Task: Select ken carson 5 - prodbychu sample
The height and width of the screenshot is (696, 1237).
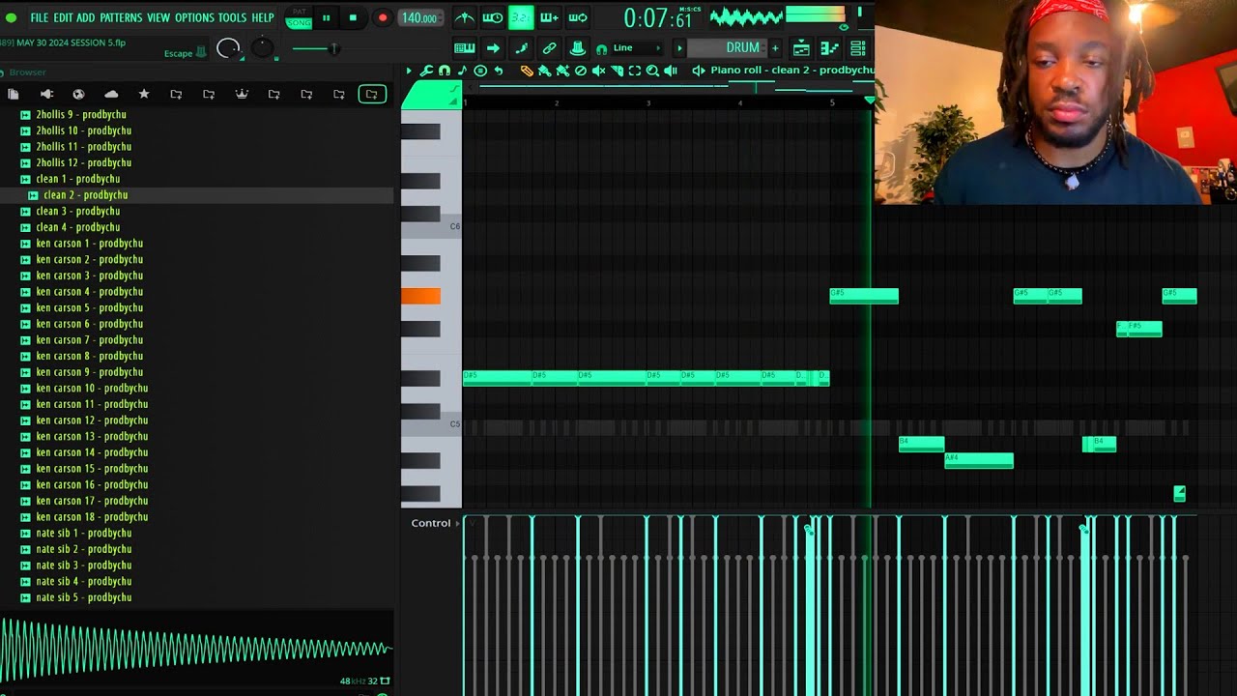Action: click(x=89, y=307)
